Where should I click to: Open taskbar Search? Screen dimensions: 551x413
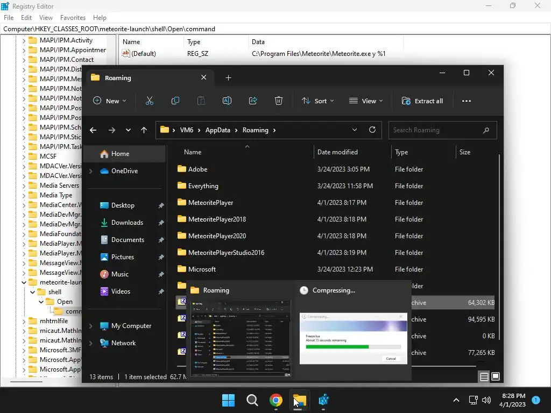(252, 400)
